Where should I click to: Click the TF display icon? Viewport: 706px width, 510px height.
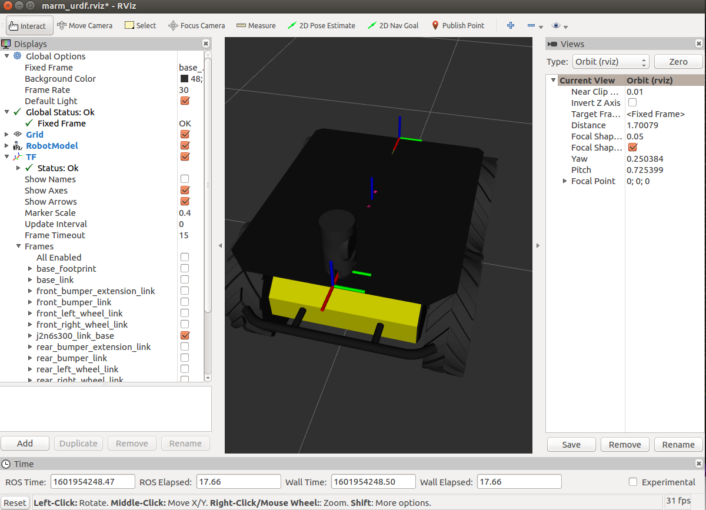[17, 156]
